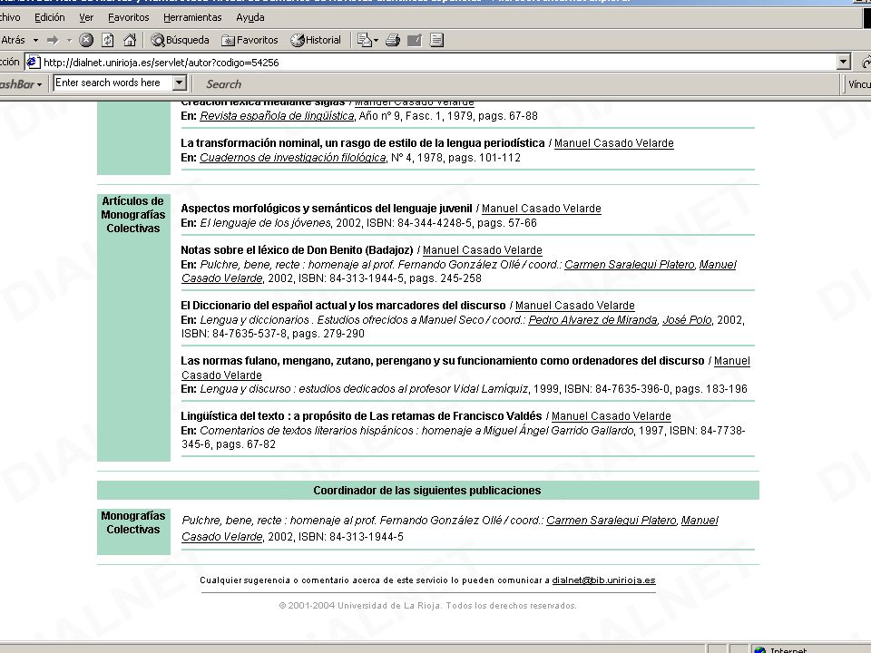871x653 pixels.
Task: Open the Edición menu
Action: 49,17
